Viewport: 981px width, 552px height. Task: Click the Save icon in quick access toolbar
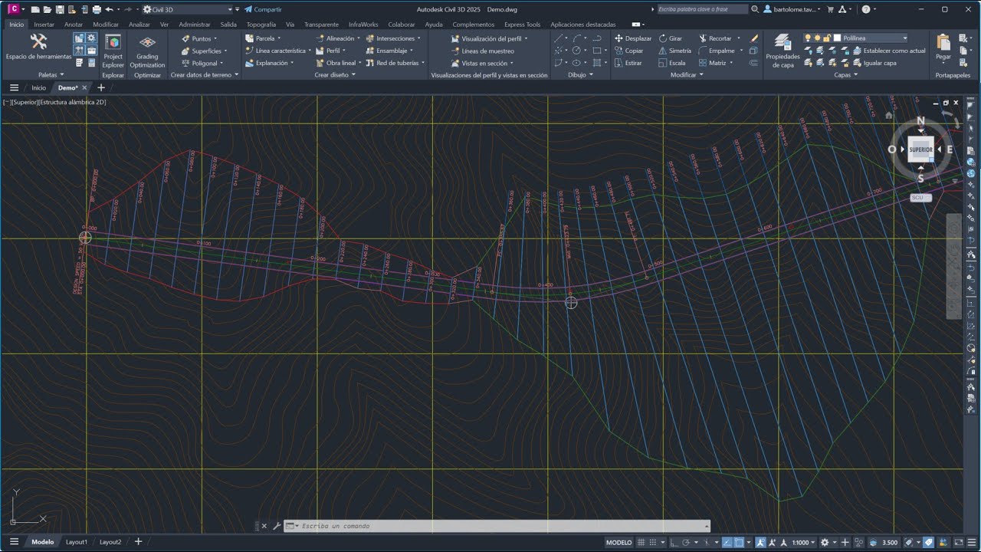59,9
